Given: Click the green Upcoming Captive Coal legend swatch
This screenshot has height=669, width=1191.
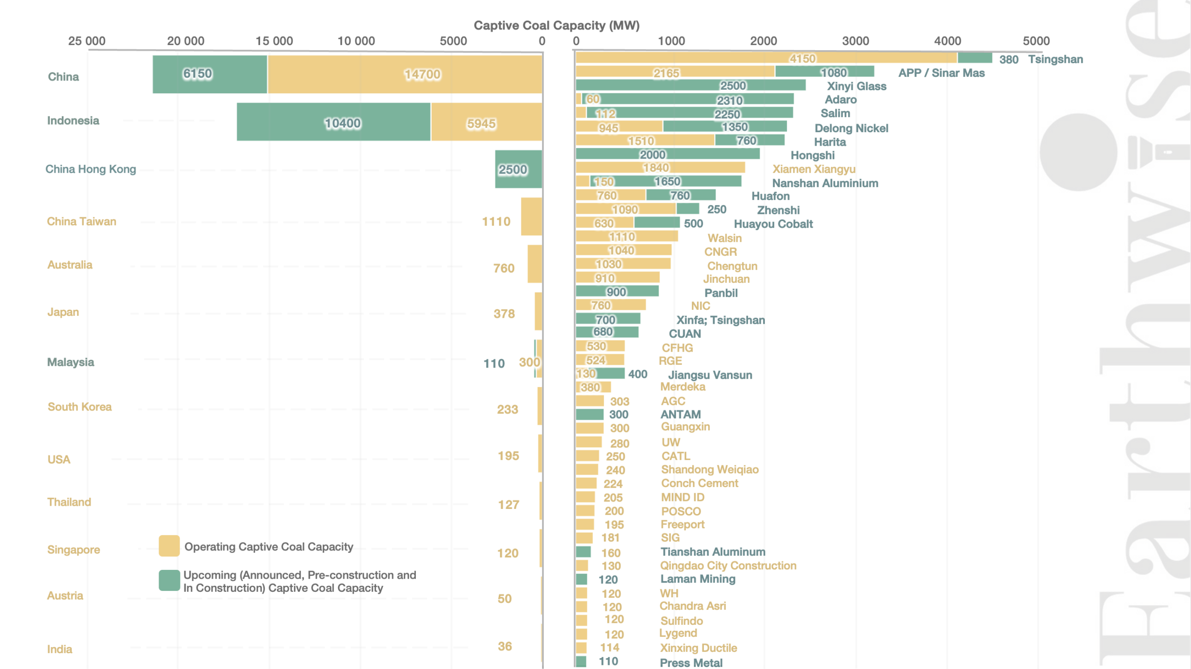Looking at the screenshot, I should coord(169,580).
